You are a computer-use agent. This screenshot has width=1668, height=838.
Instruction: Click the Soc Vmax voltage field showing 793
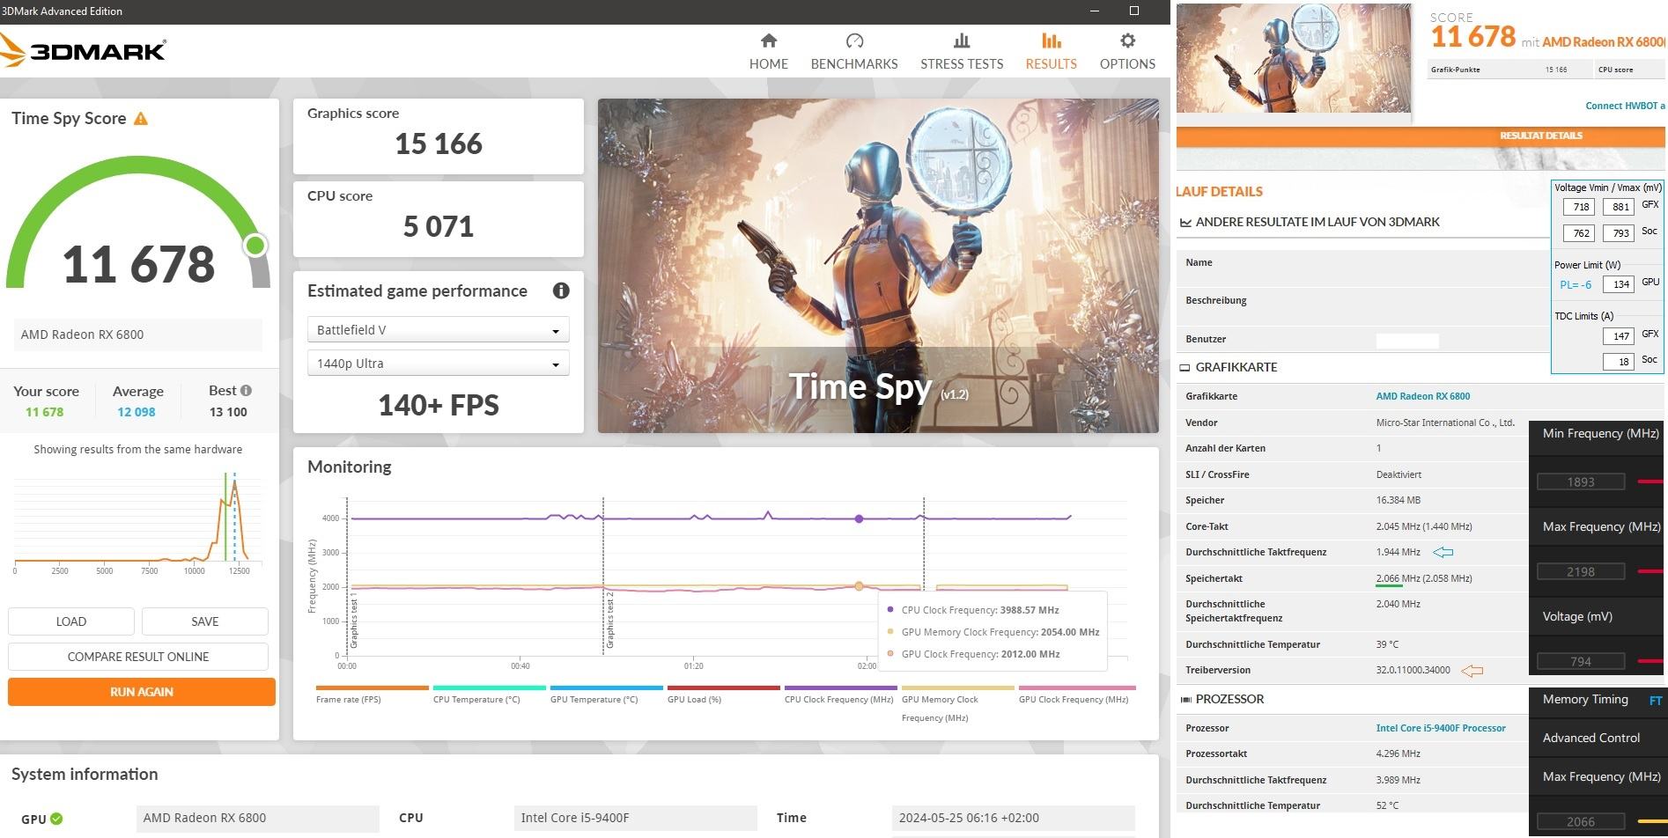click(x=1619, y=233)
